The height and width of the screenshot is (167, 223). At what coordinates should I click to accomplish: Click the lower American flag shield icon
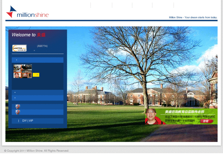[17, 112]
